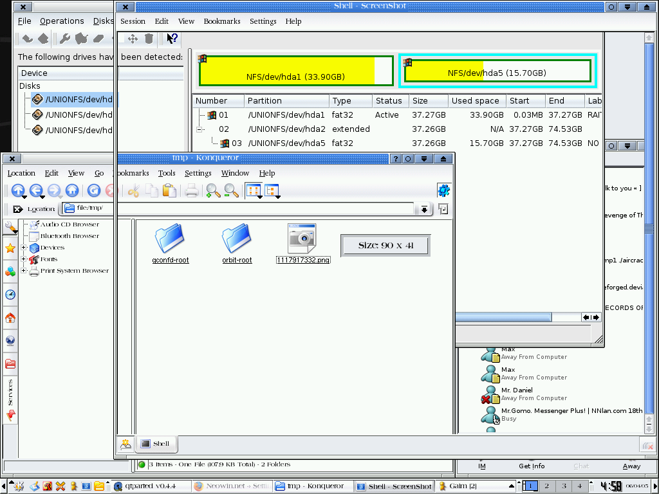Viewport: 659px width, 494px height.
Task: Click the Home folder icon in Konqueror sidebar
Action: pos(10,318)
